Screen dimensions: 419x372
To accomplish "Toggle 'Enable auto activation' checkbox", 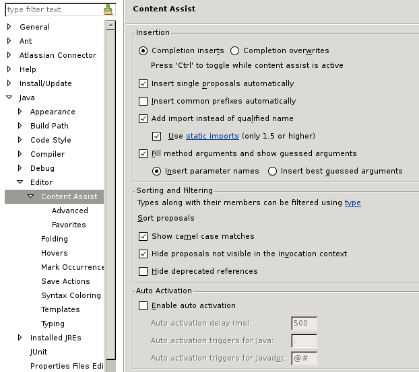I will pyautogui.click(x=143, y=305).
